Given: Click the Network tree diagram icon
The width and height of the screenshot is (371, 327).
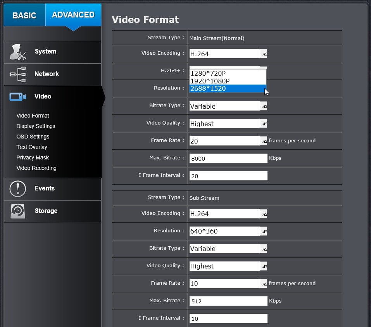Looking at the screenshot, I should click(18, 74).
